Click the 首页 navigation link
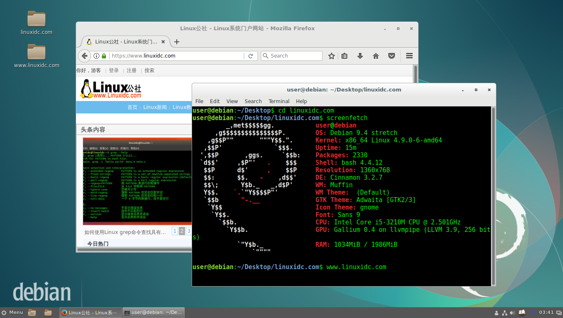Image resolution: width=563 pixels, height=318 pixels. coord(132,107)
